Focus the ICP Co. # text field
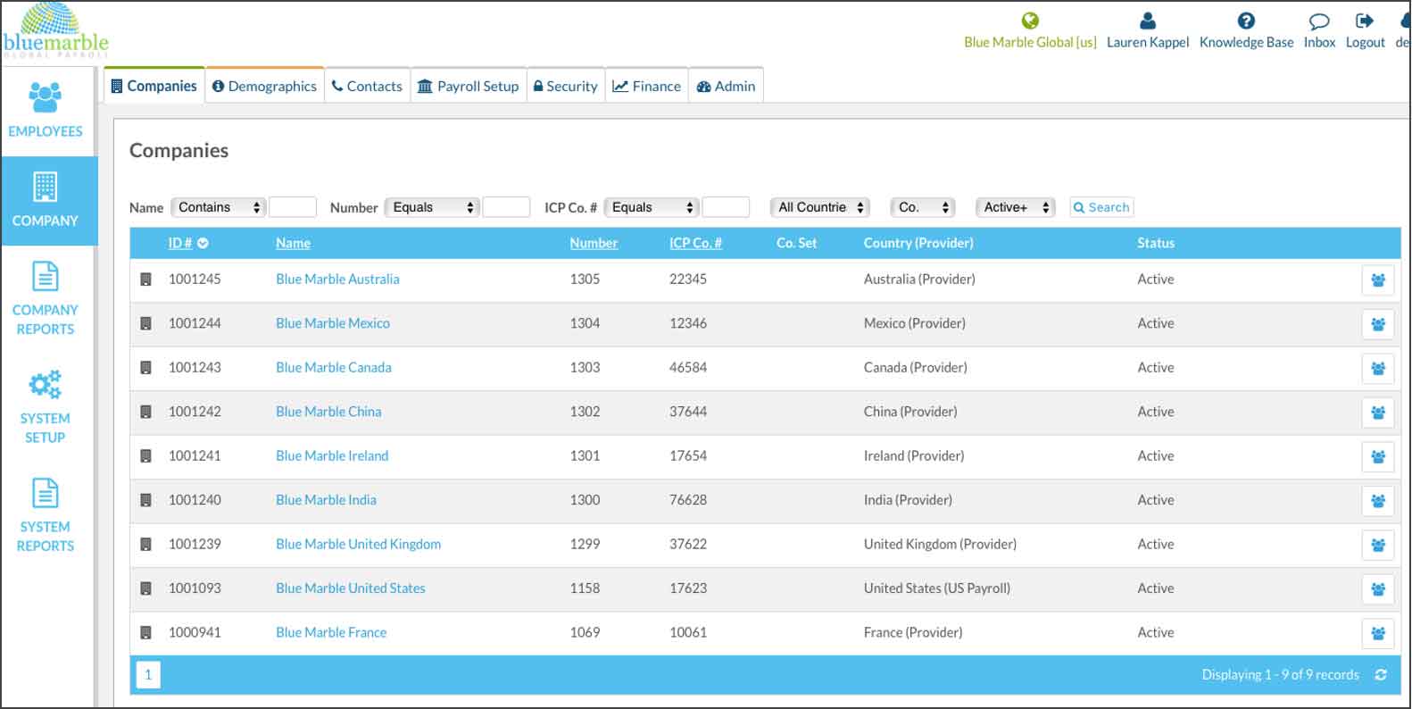This screenshot has width=1412, height=709. [x=726, y=207]
